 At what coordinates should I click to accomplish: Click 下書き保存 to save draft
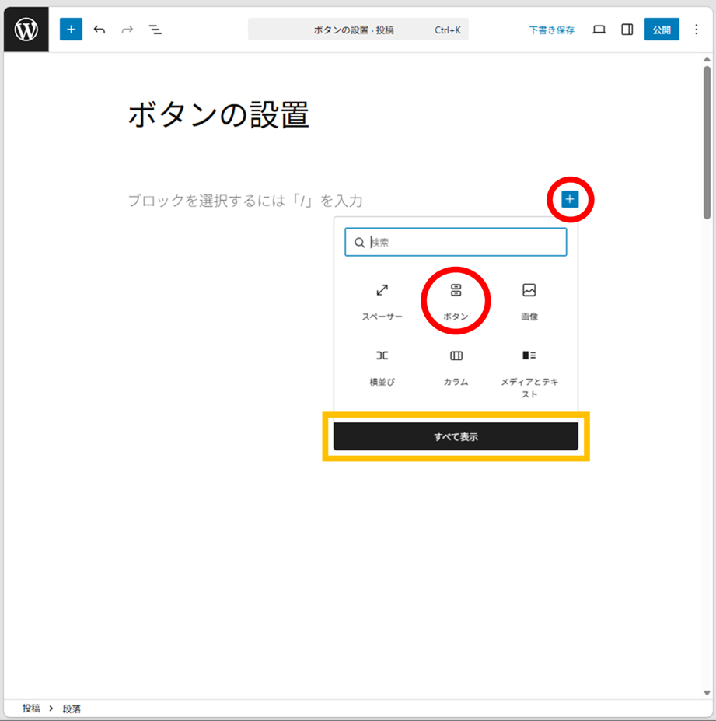(x=551, y=30)
